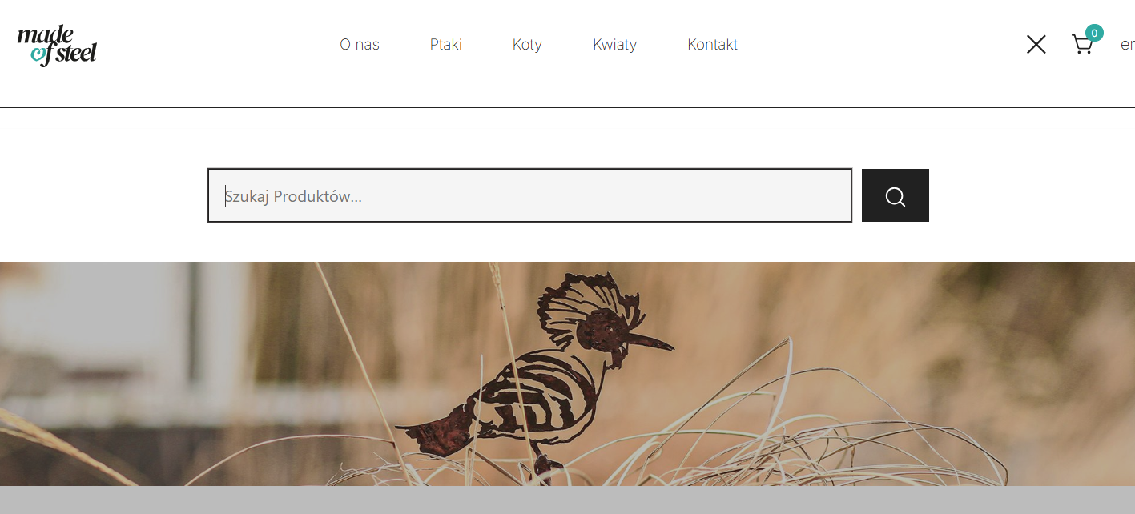Open the Kontakt page link
This screenshot has height=514, width=1135.
(x=713, y=45)
